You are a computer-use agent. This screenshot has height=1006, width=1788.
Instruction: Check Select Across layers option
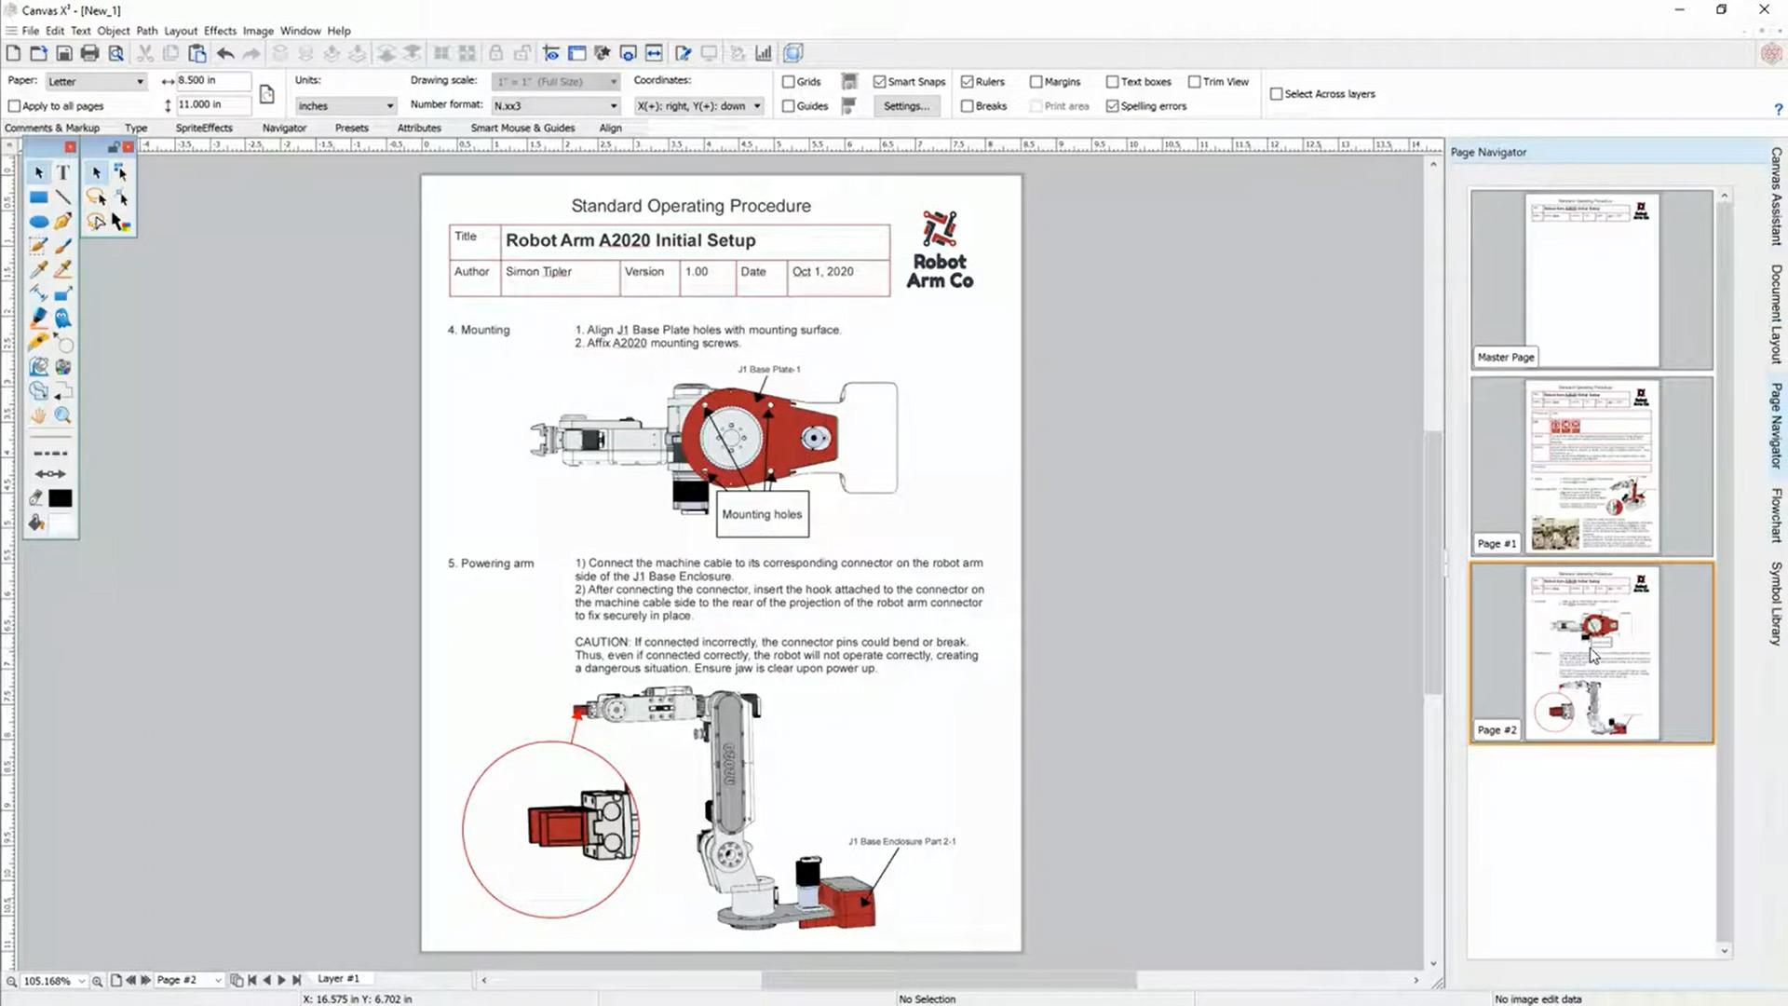coord(1277,94)
